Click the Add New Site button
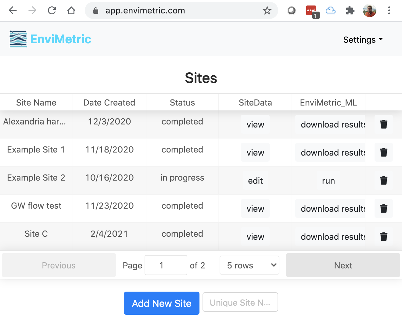Viewport: 402px width, 327px height. [162, 303]
